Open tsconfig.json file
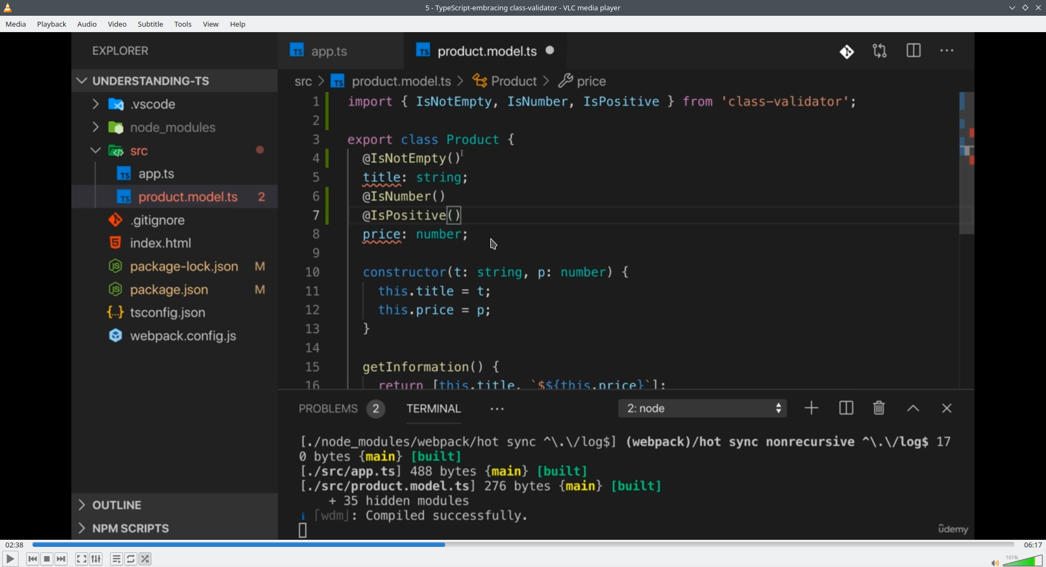Image resolution: width=1046 pixels, height=567 pixels. (x=174, y=312)
